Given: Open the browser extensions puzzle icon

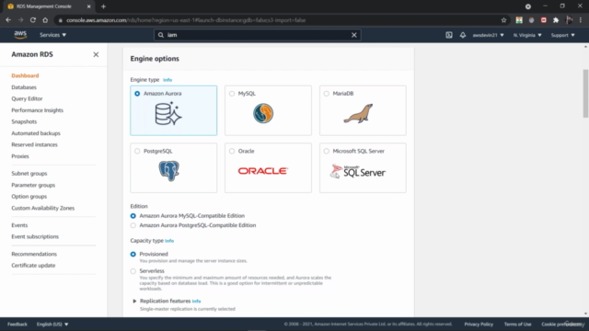Looking at the screenshot, I should (x=556, y=20).
